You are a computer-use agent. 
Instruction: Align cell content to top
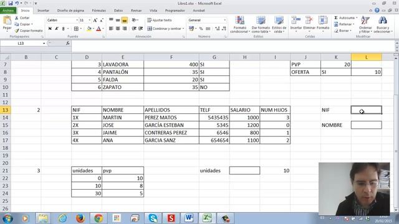pyautogui.click(x=111, y=20)
